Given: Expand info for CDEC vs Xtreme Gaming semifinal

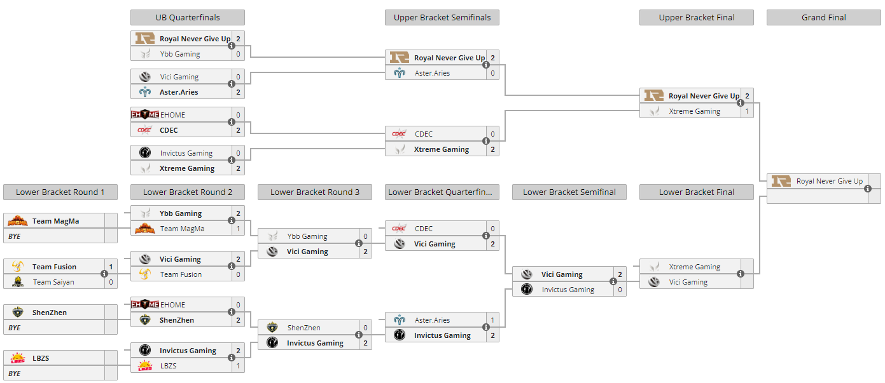Looking at the screenshot, I should click(x=486, y=142).
